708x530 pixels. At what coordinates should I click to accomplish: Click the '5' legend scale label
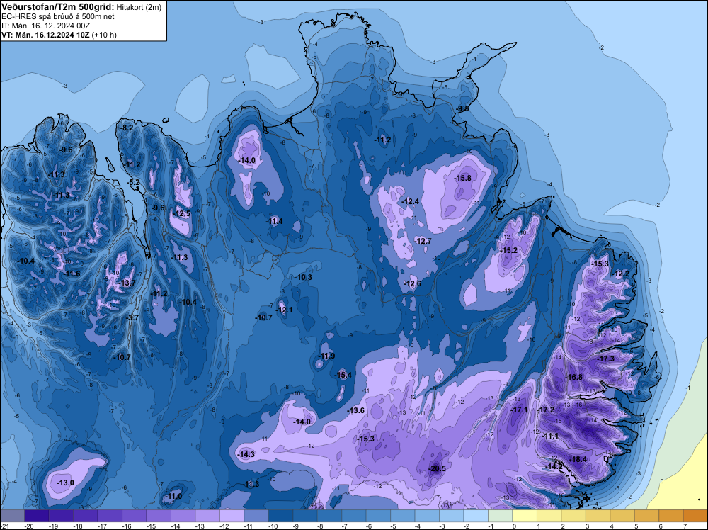[636, 526]
